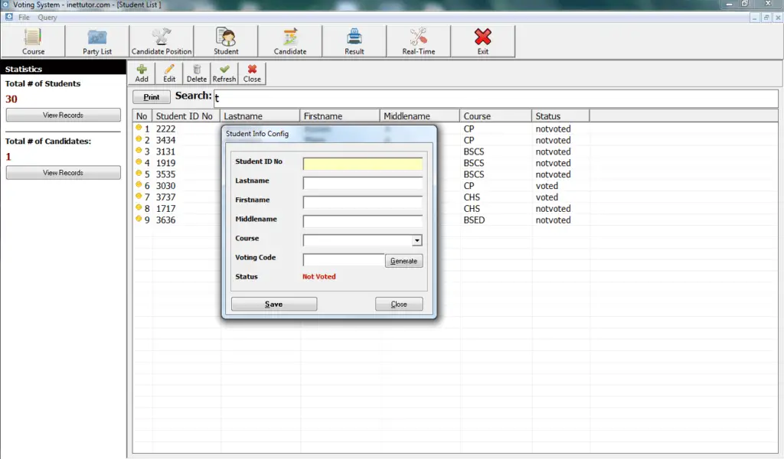Screen dimensions: 784x459
Task: Delete a student record
Action: tap(196, 73)
